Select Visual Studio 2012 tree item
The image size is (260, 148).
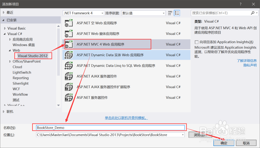(33, 56)
